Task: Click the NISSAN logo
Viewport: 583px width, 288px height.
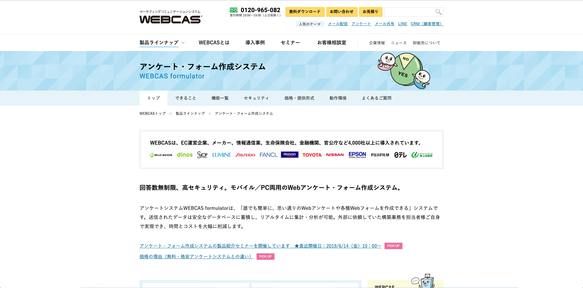Action: [x=334, y=155]
